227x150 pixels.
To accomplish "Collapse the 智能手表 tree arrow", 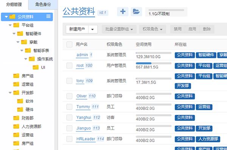I will click(x=22, y=51).
